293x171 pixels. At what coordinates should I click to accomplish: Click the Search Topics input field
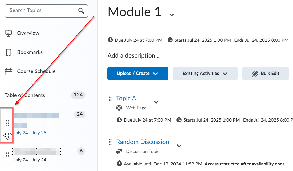pos(46,11)
